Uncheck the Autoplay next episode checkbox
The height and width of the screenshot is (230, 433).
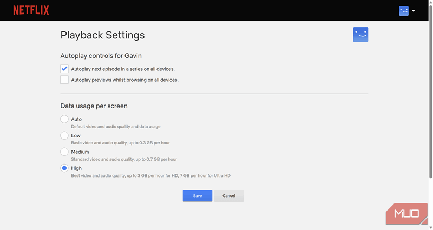64,69
